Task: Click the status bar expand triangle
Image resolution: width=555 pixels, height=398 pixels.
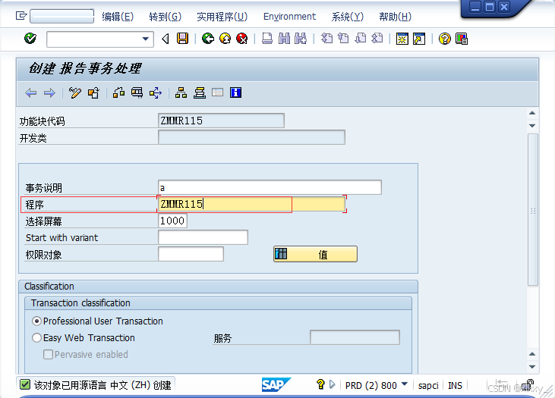Action: click(332, 384)
